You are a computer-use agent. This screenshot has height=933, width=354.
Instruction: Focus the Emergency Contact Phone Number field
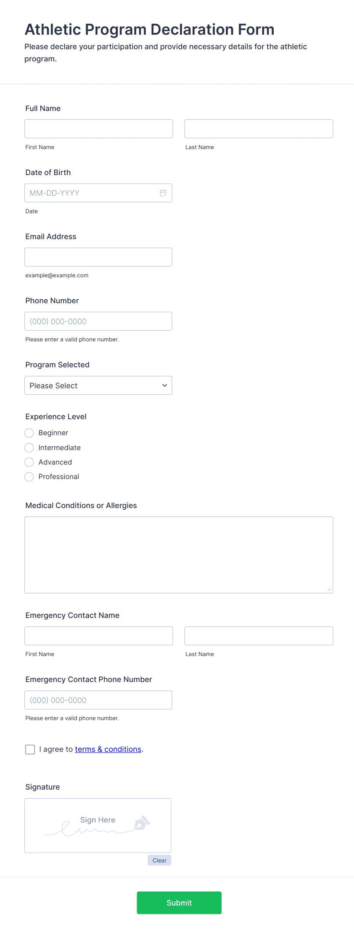click(98, 700)
